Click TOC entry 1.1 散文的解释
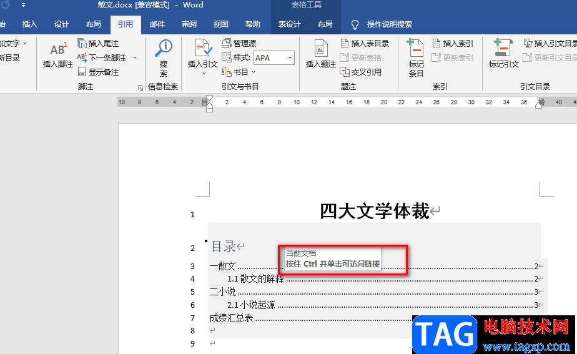The height and width of the screenshot is (354, 577). pyautogui.click(x=255, y=279)
